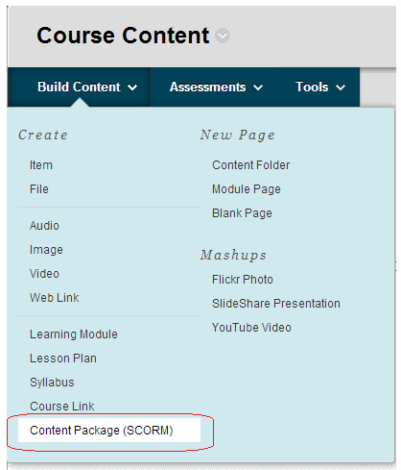Screen dimensions: 401x470
Task: Select the Video menu entry
Action: click(44, 274)
